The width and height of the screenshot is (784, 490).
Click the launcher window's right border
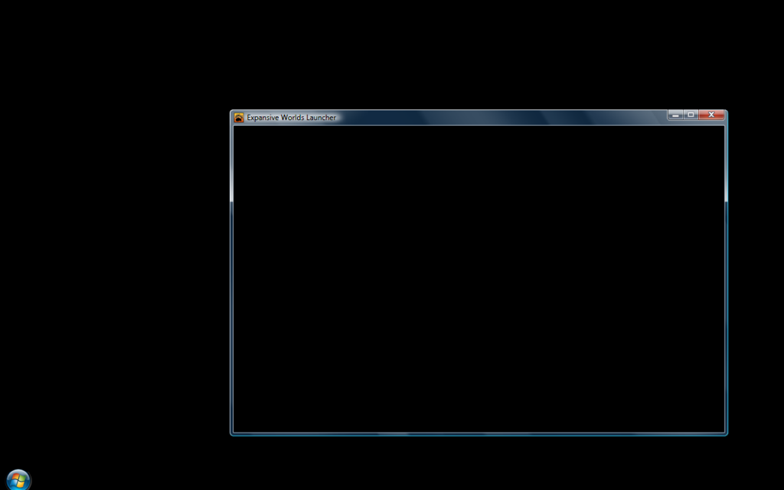pos(726,279)
